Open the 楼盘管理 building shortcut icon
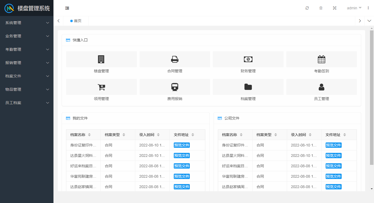This screenshot has height=203, width=374. click(x=101, y=59)
